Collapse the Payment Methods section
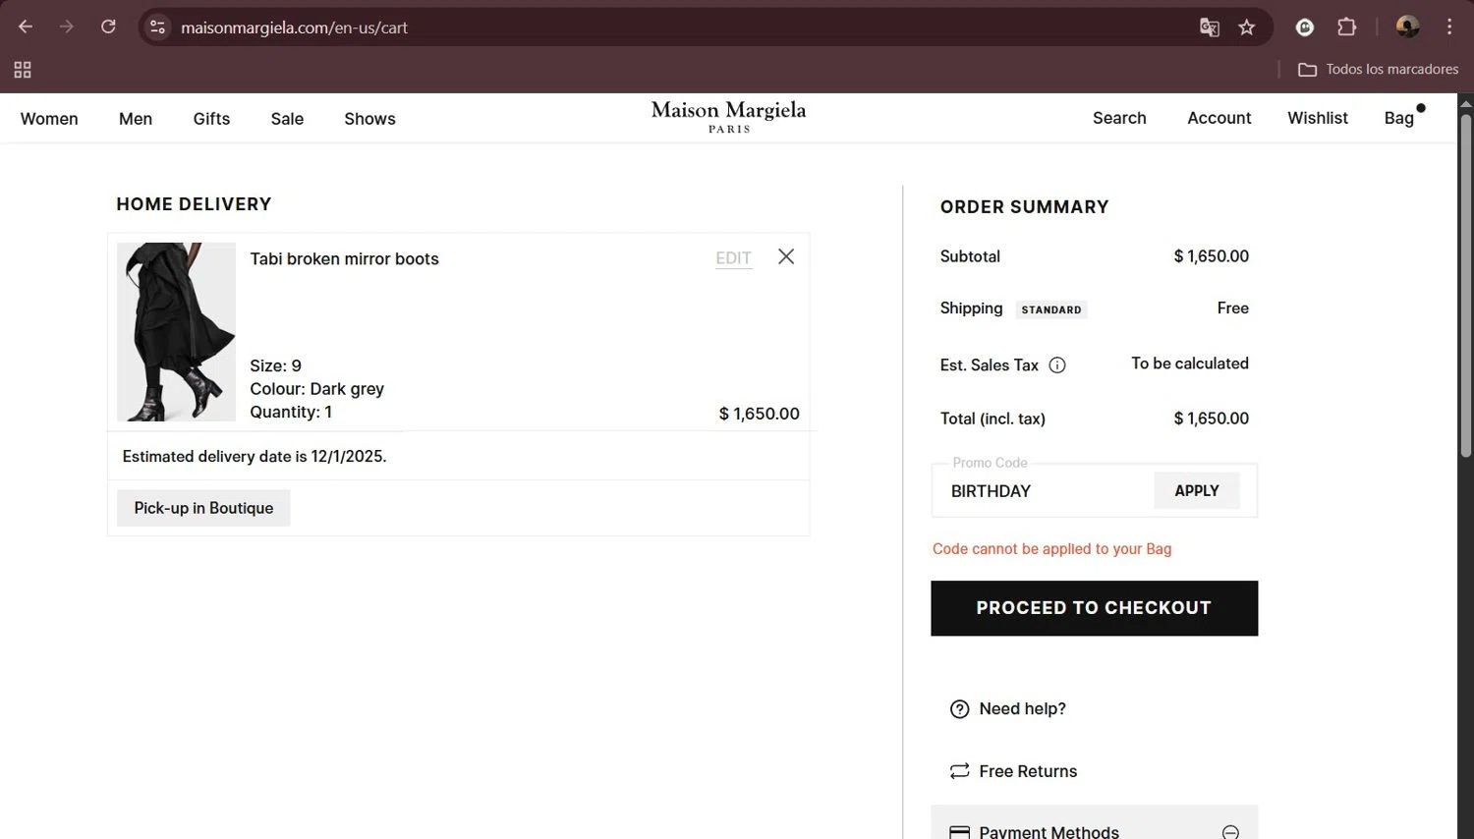This screenshot has width=1474, height=839. (1230, 832)
